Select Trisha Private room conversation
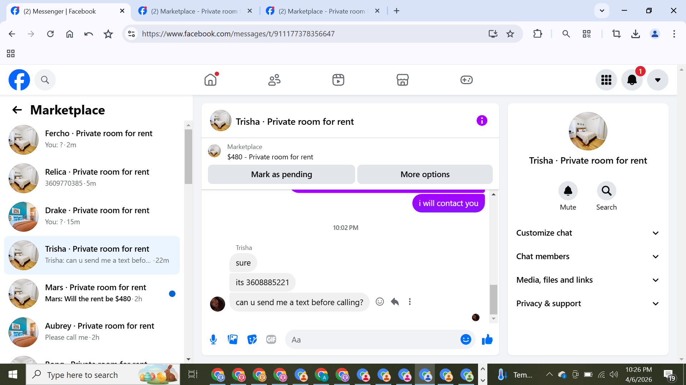Viewport: 686px width, 385px height. tap(92, 255)
